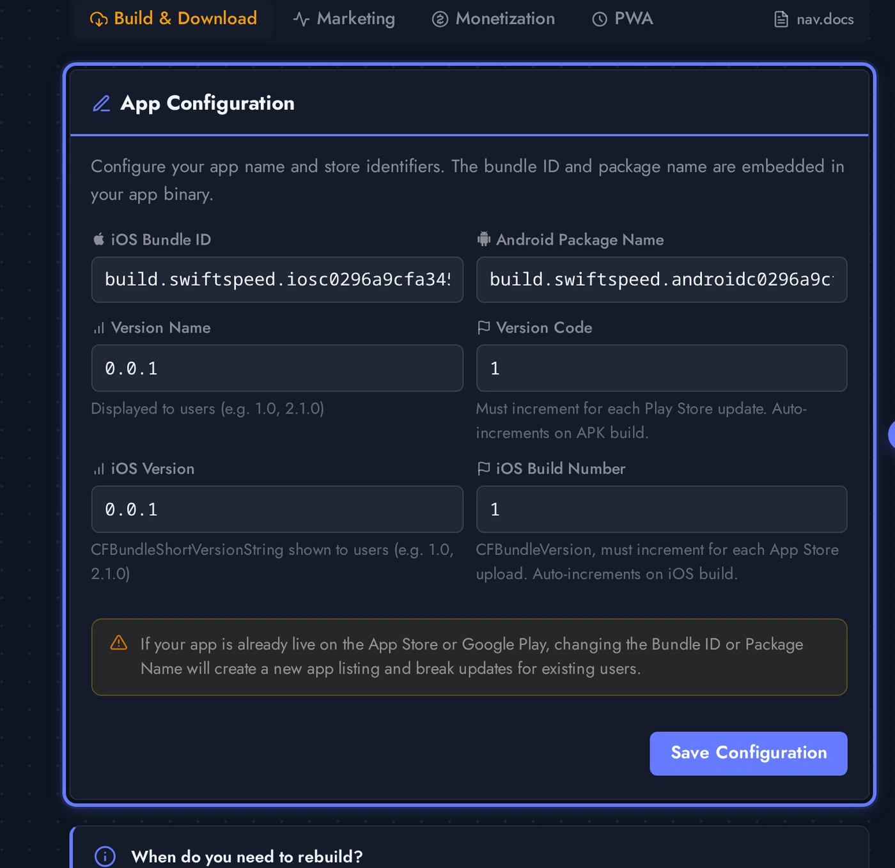The image size is (895, 868).
Task: Click the pencil edit icon beside App Configuration
Action: pyautogui.click(x=101, y=102)
